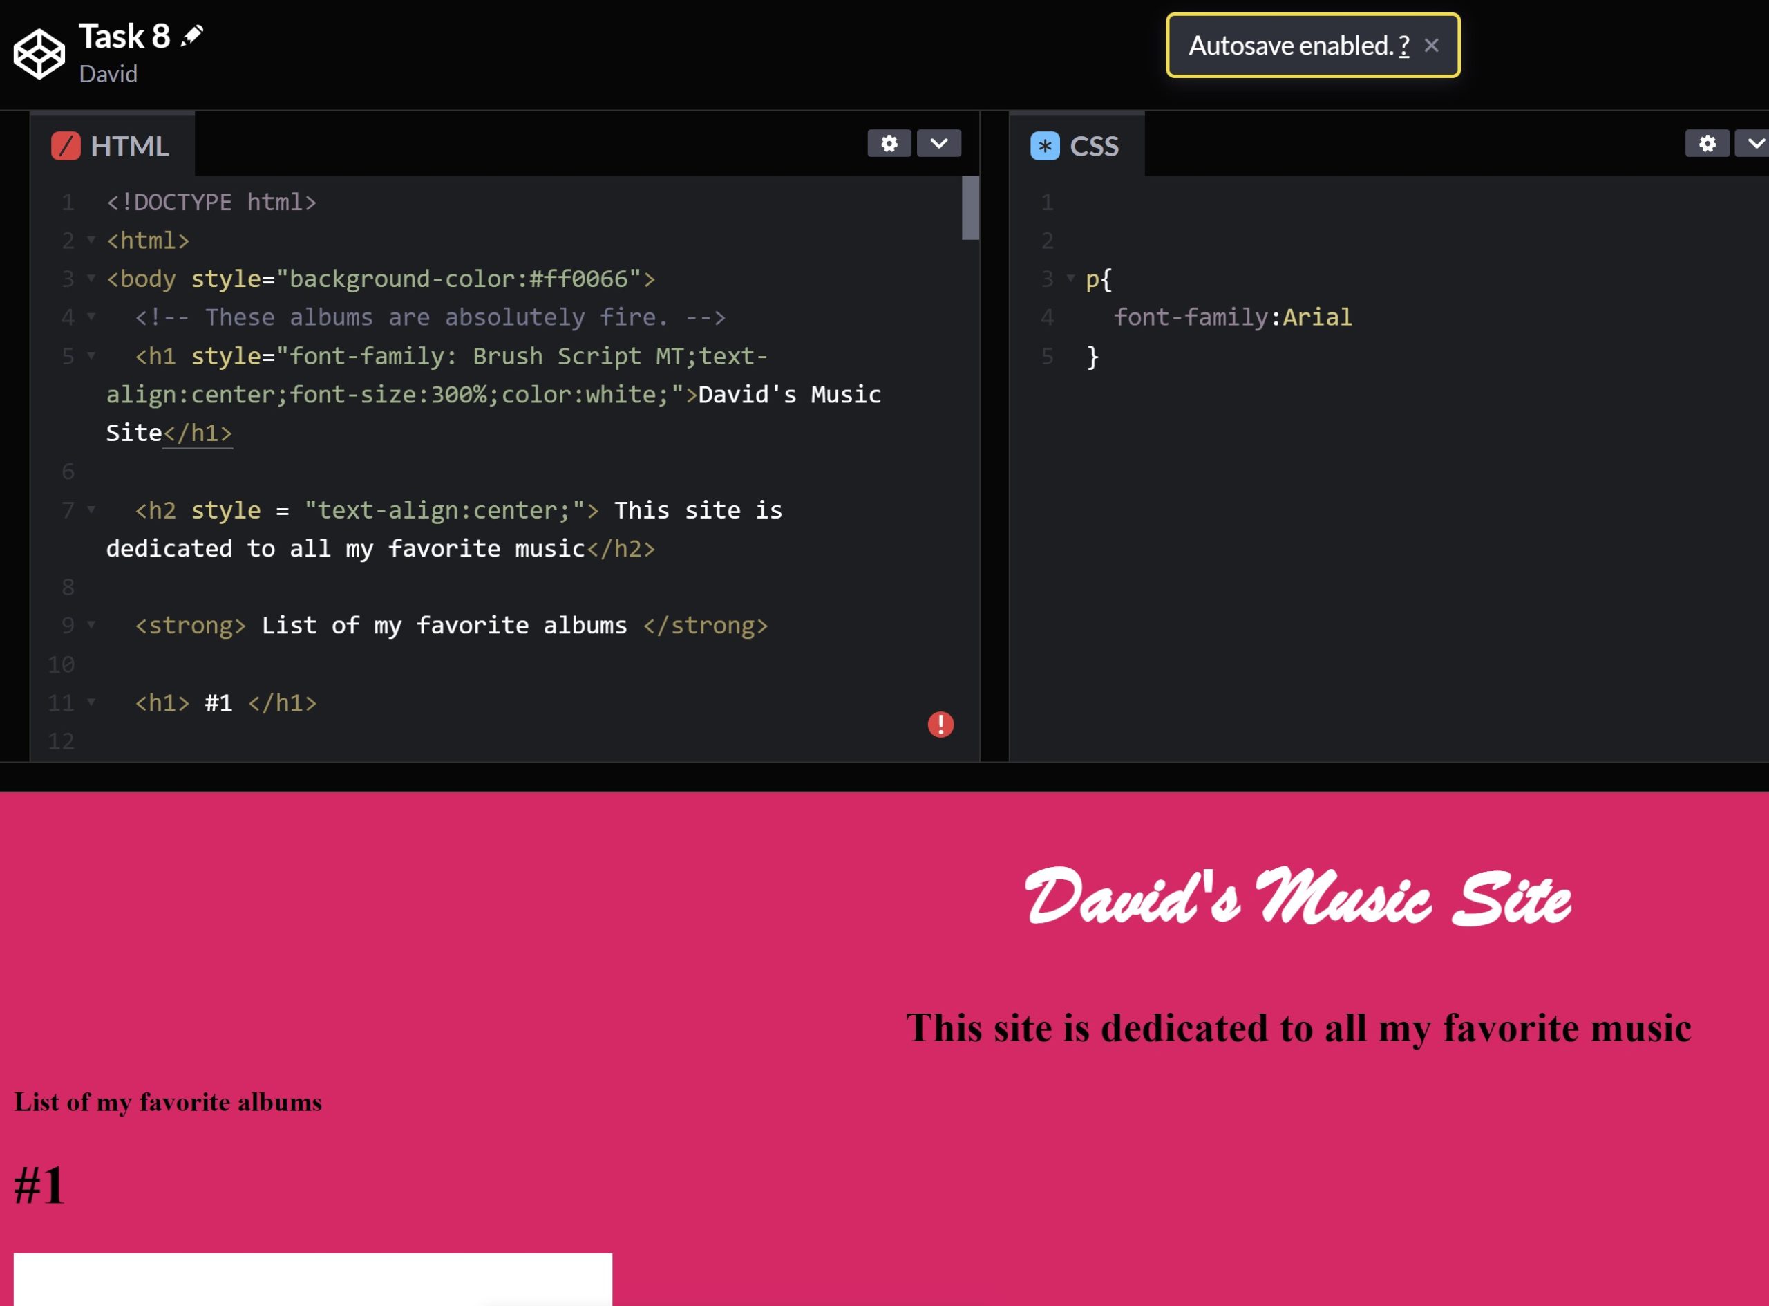Viewport: 1769px width, 1306px height.
Task: Dismiss the Autosave enabled notification
Action: 1431,46
